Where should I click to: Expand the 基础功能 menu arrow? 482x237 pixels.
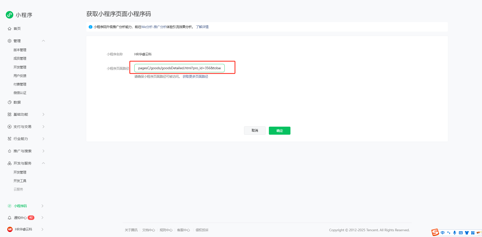click(x=43, y=114)
